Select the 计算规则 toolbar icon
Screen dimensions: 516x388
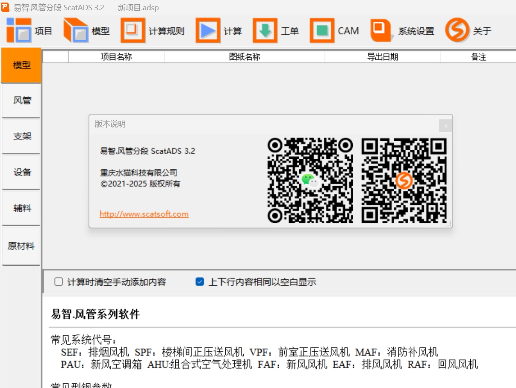[133, 31]
